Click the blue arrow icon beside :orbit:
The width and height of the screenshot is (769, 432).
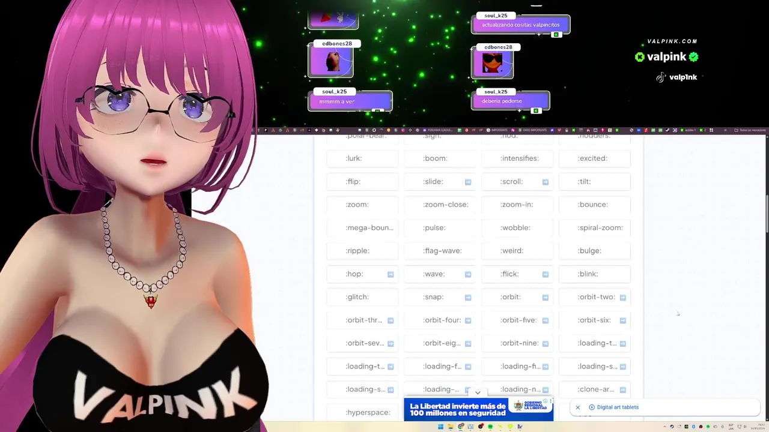[x=546, y=298]
